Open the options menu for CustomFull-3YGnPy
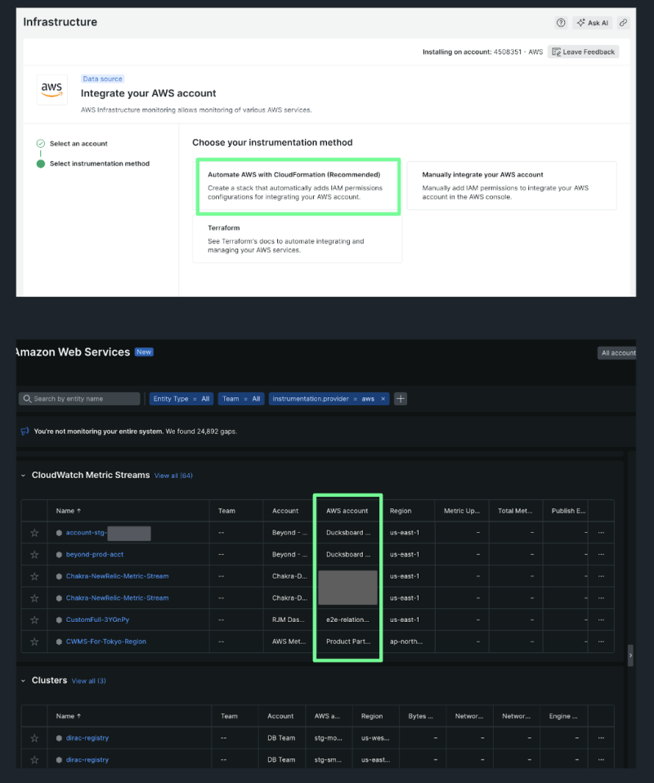Viewport: 654px width, 783px height. [x=601, y=620]
